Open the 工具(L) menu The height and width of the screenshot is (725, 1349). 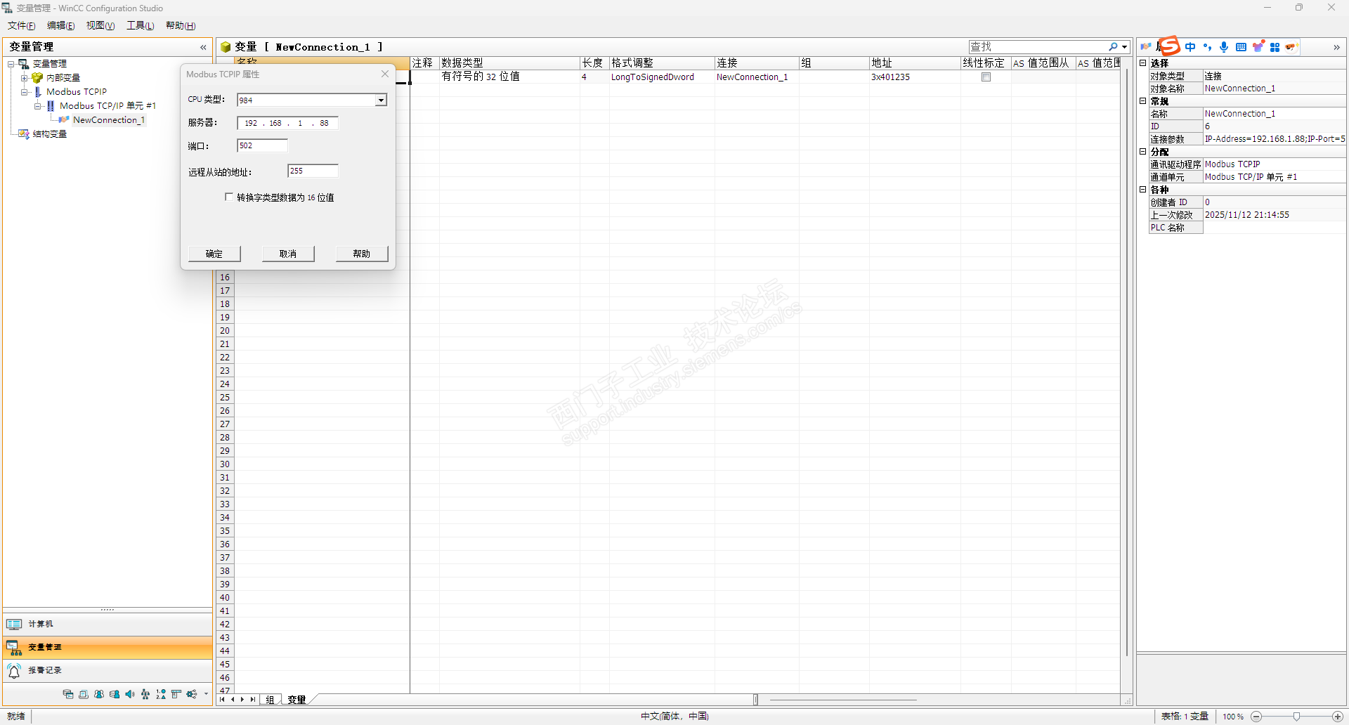(140, 25)
